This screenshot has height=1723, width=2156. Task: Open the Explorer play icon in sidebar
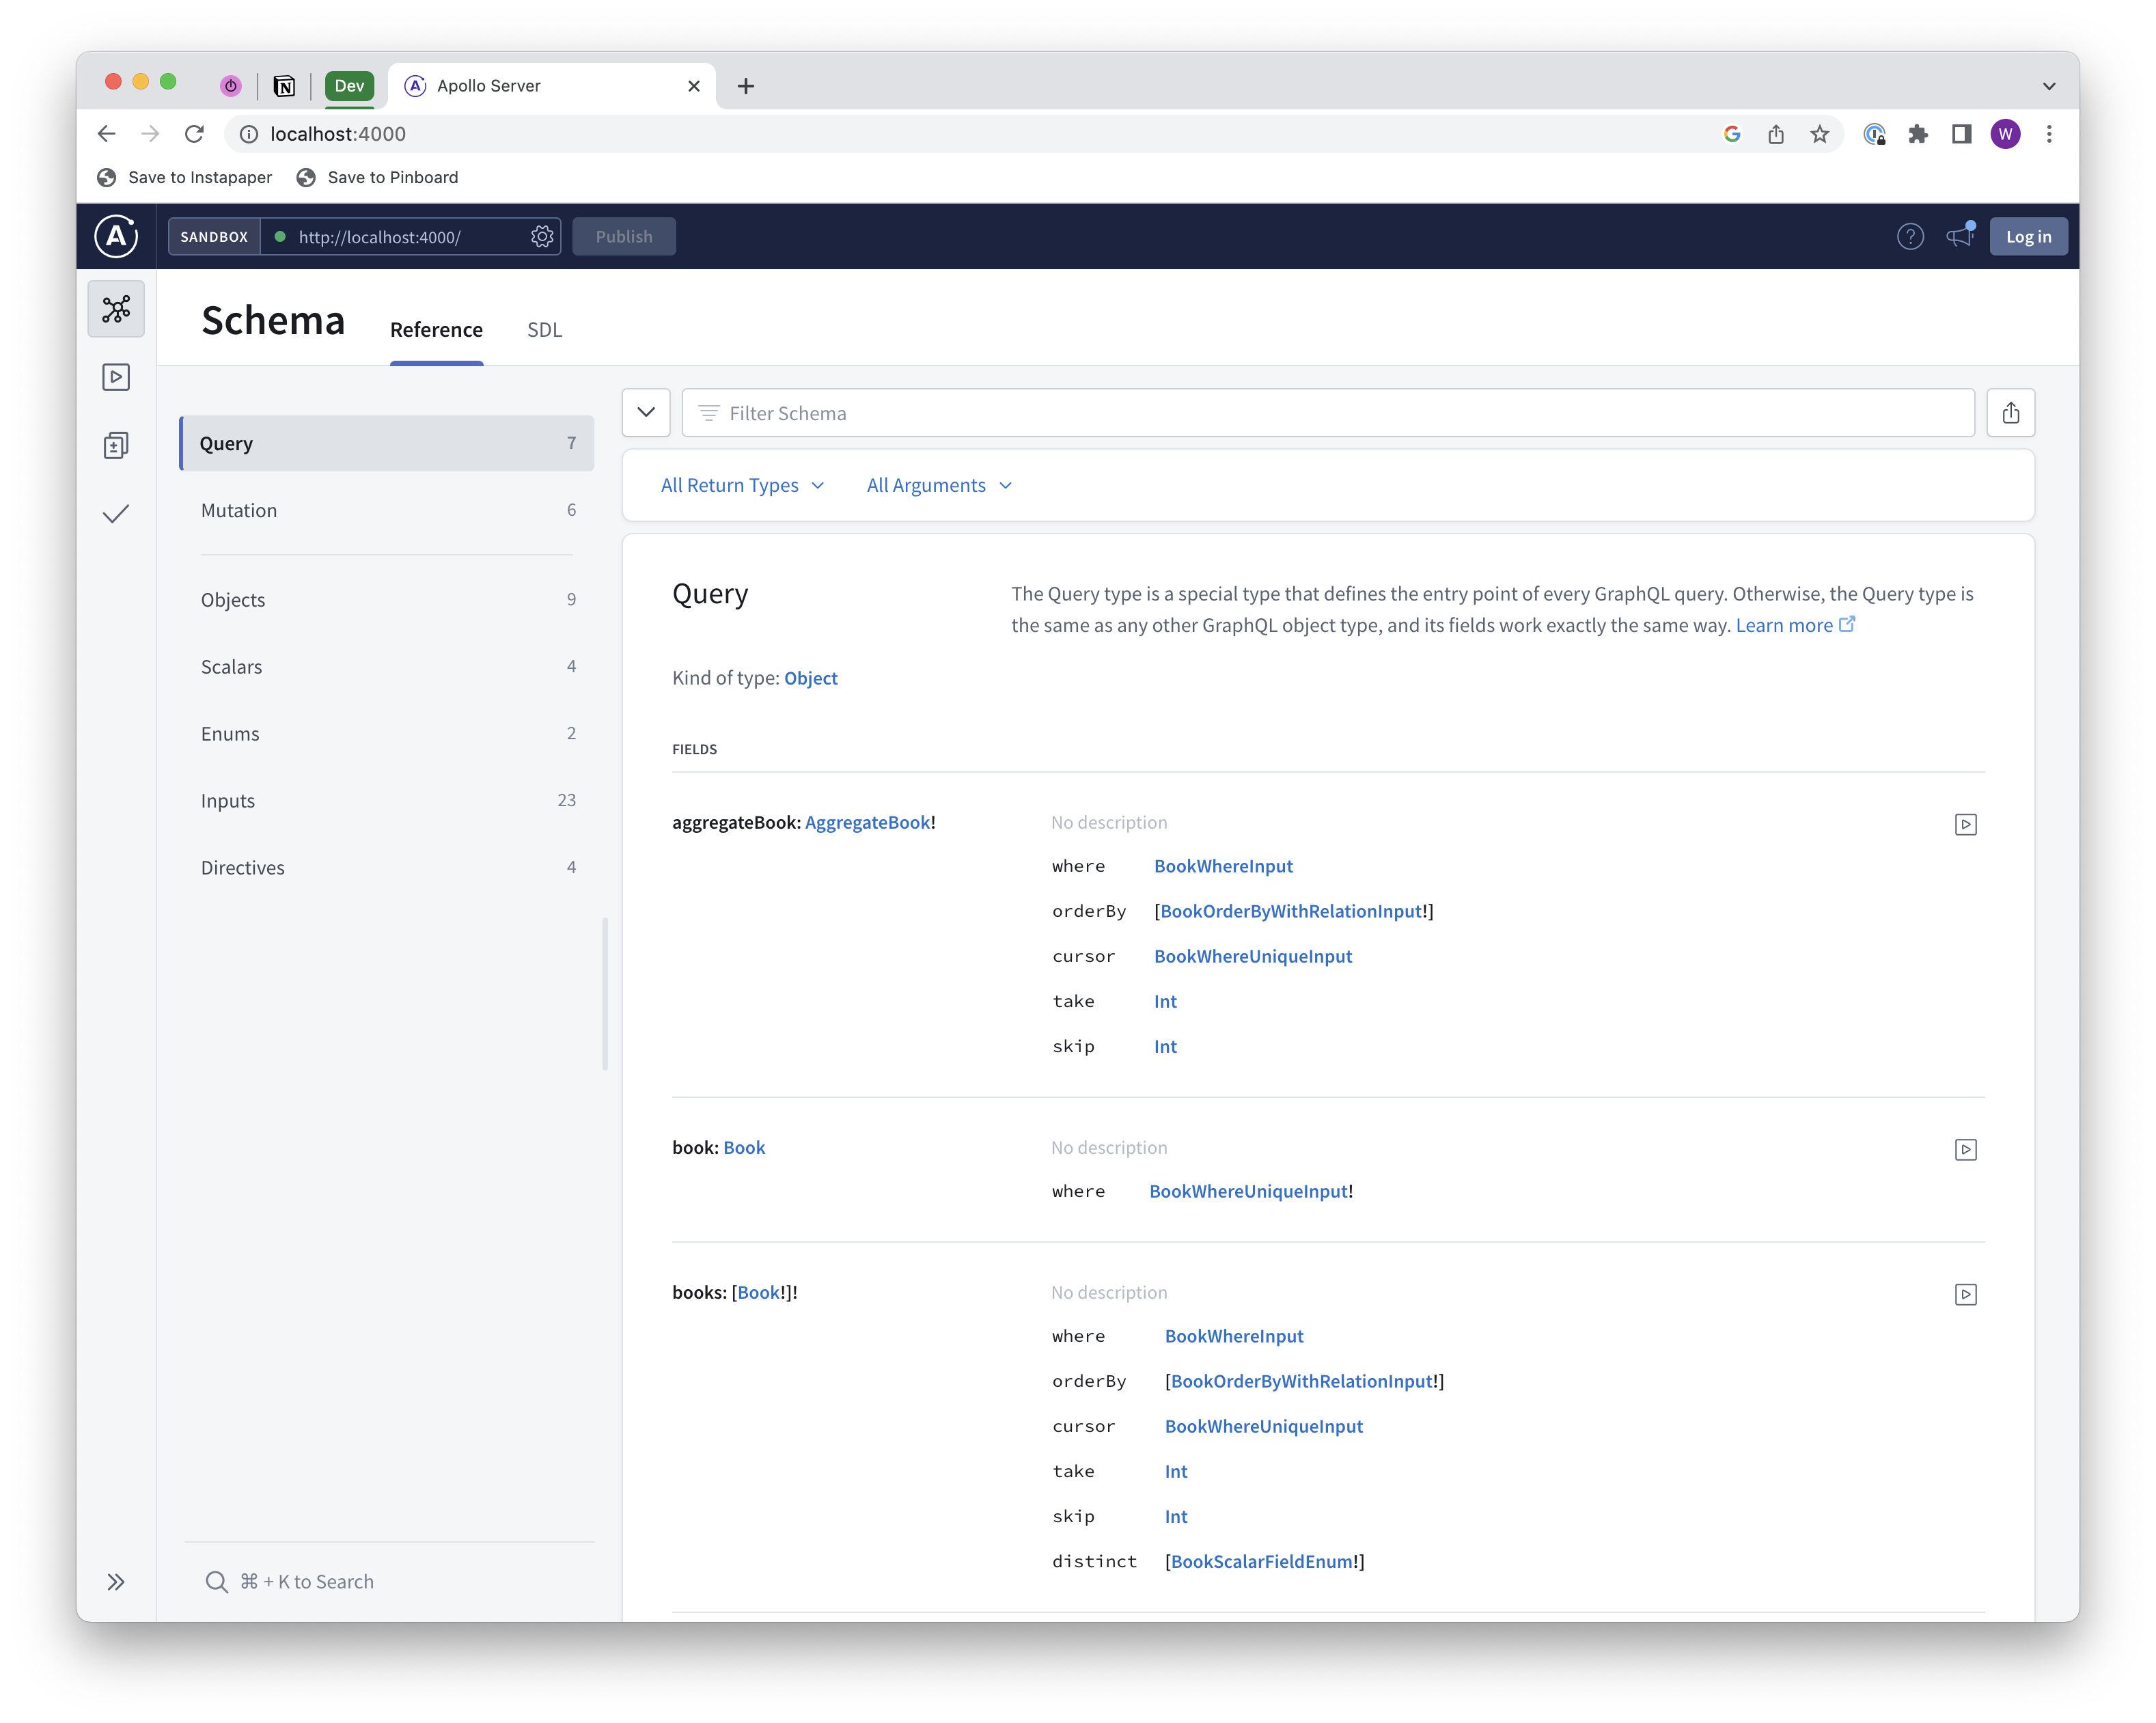pyautogui.click(x=116, y=377)
